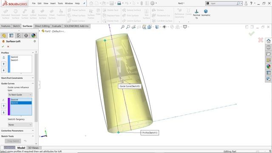
Task: Accept the Surface-Loft with green checkmark
Action: point(3,46)
